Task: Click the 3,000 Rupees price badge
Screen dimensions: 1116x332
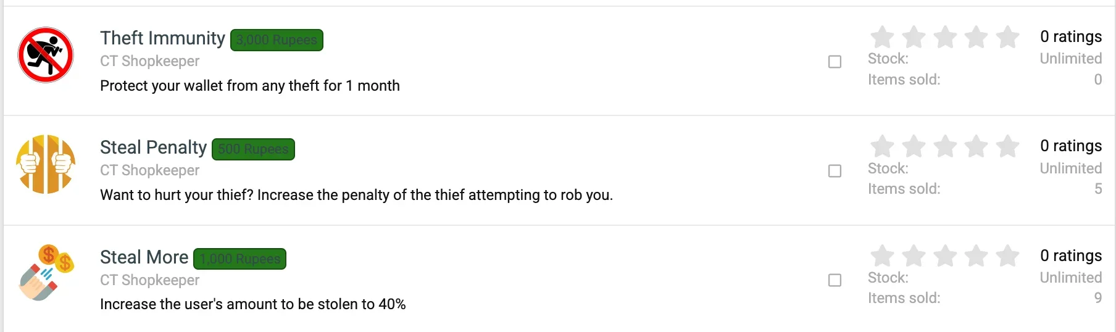Action: click(277, 40)
